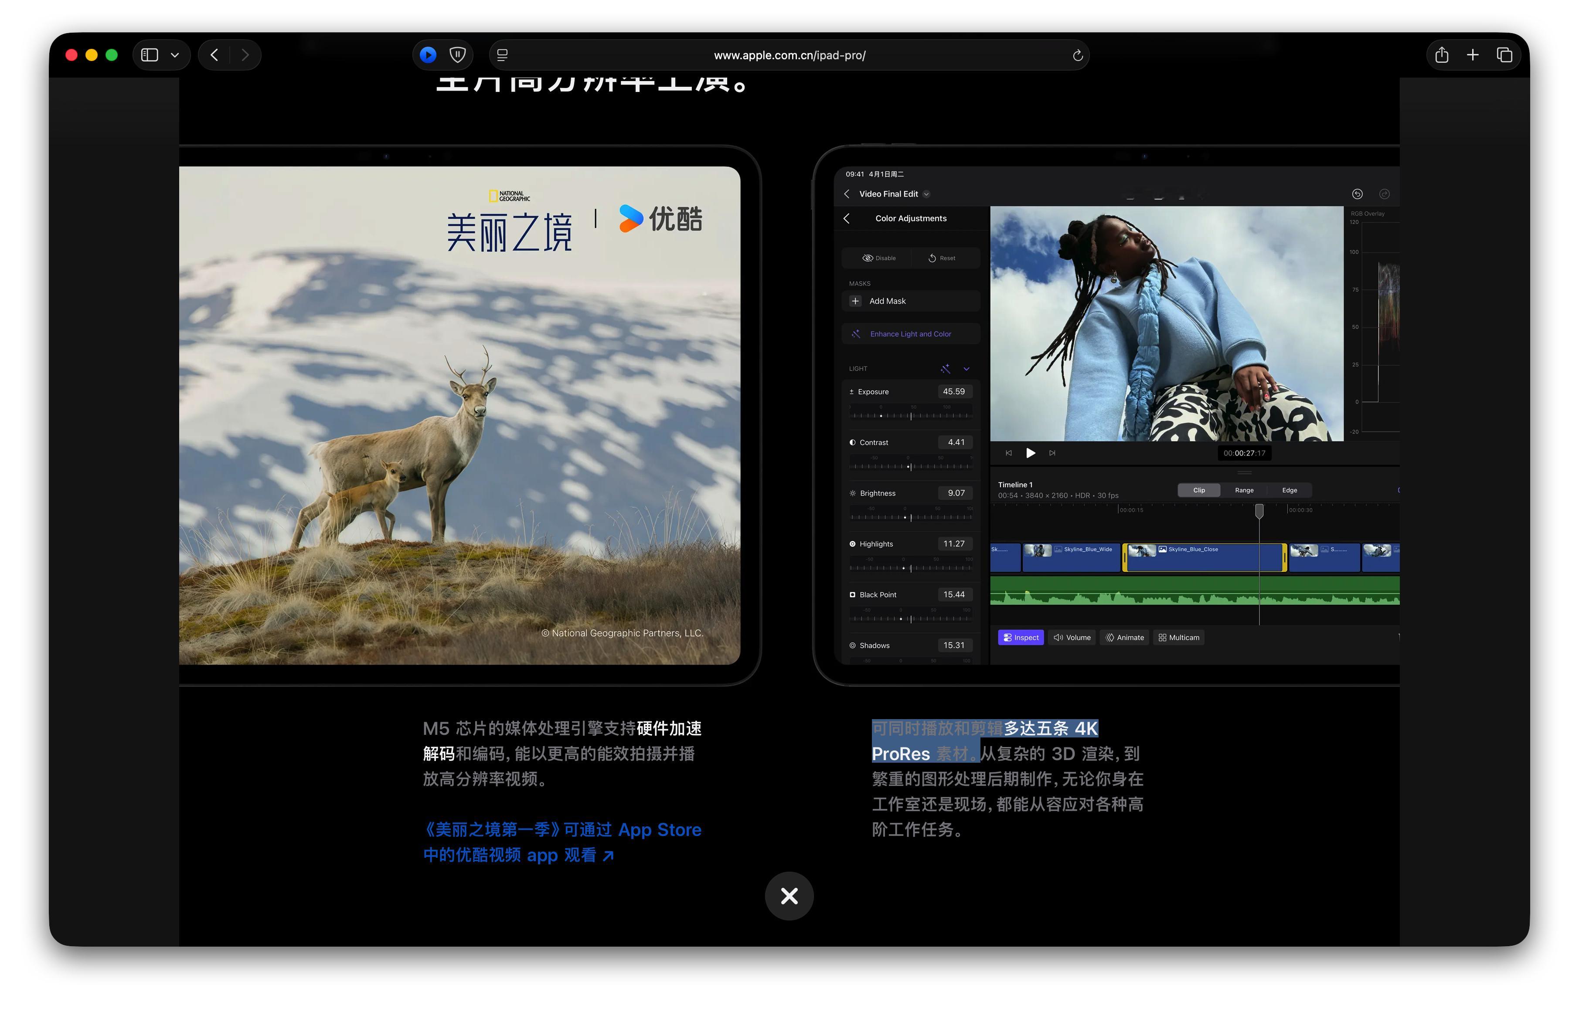Click the blue play extension icon

[428, 55]
